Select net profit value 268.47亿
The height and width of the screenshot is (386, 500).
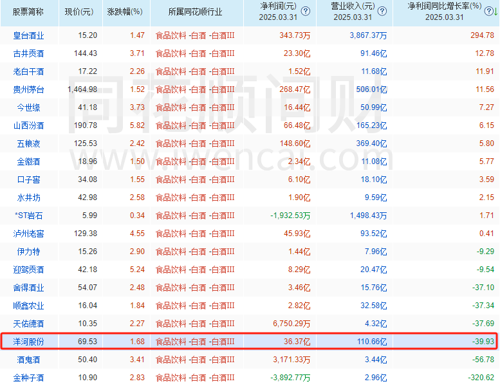[x=295, y=89]
